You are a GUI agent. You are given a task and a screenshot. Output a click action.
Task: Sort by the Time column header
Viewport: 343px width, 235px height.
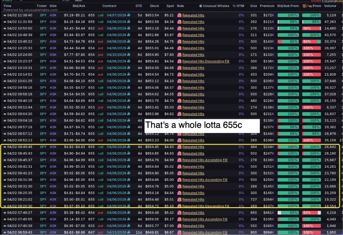coord(7,6)
